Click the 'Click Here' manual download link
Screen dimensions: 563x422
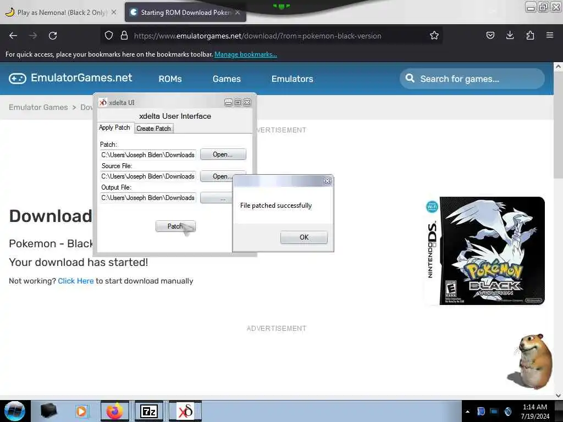point(76,281)
